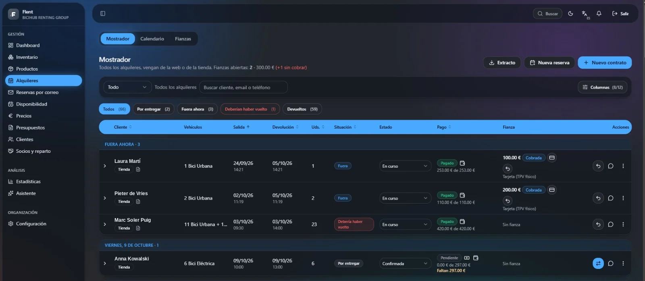Expand Pieter de Vries's row chevron
The height and width of the screenshot is (281, 645).
(105, 198)
